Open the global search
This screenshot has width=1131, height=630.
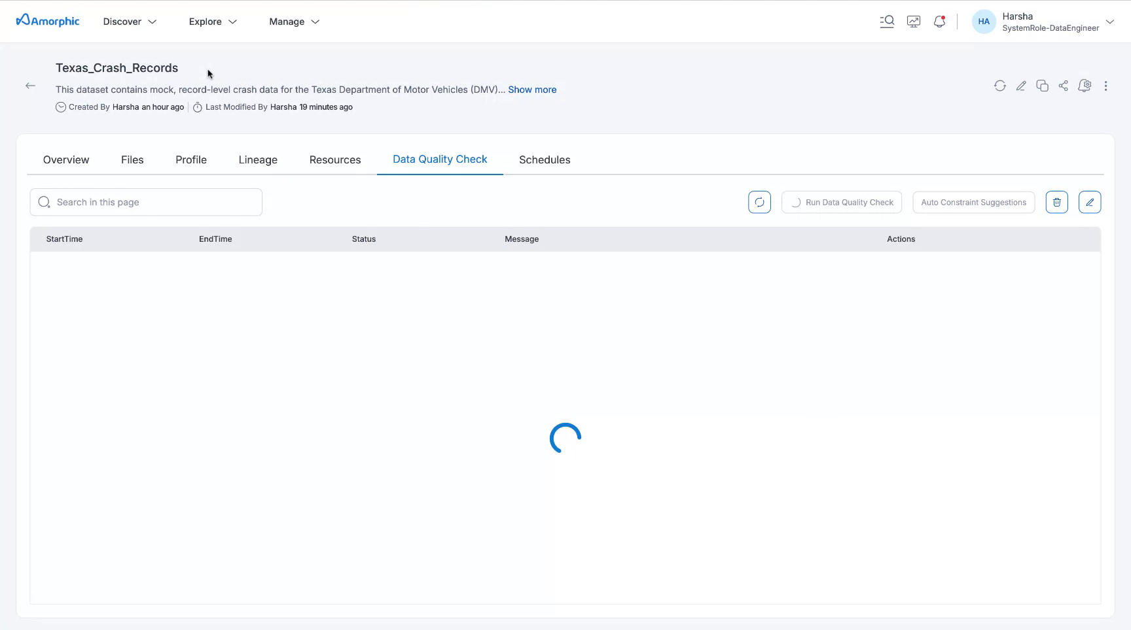point(887,21)
